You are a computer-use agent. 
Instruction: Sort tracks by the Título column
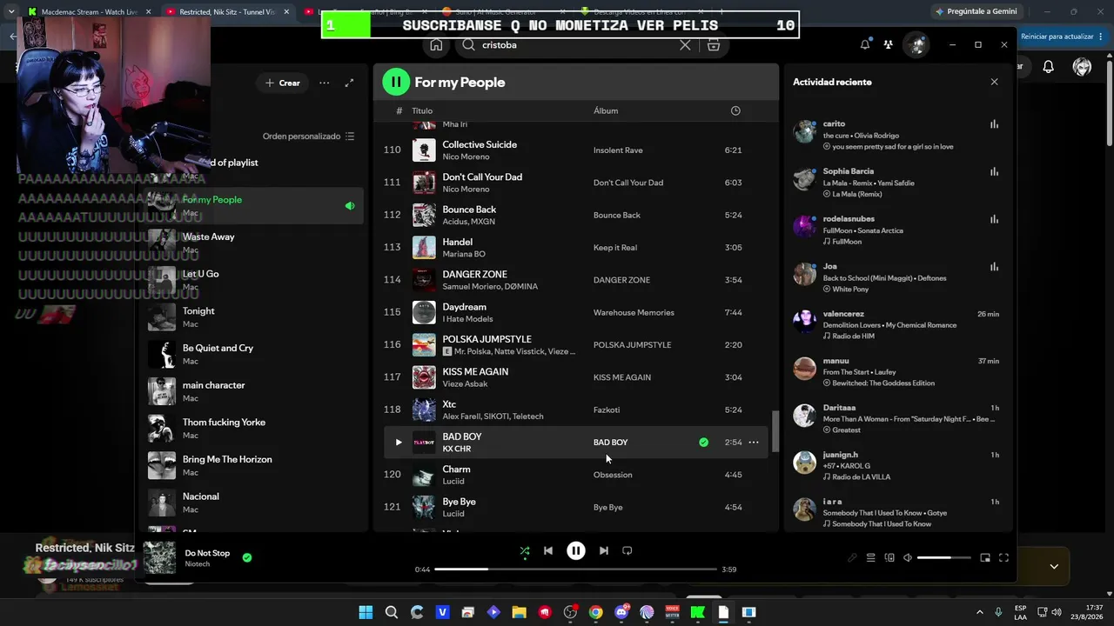click(422, 111)
